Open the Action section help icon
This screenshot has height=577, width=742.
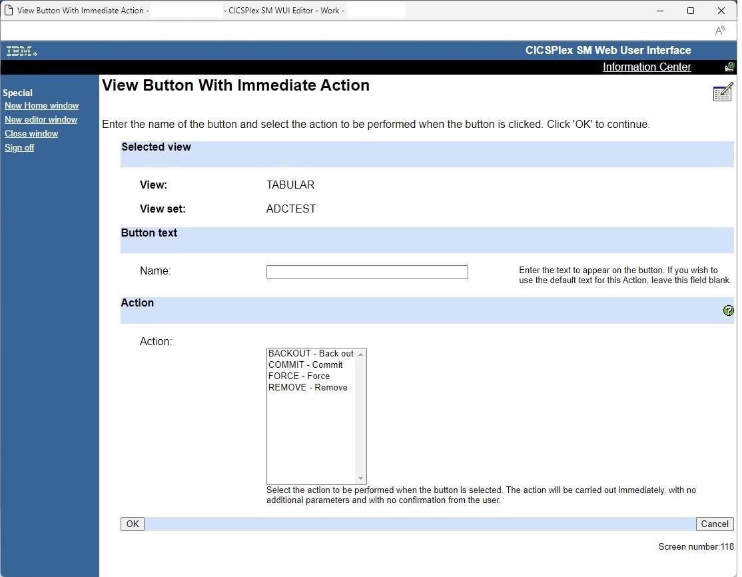pyautogui.click(x=728, y=310)
